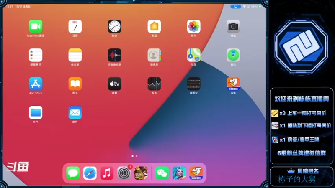Open the Contacts app
The width and height of the screenshot is (335, 188).
point(154,55)
